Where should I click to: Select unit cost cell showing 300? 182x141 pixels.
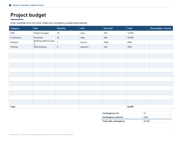tap(114, 47)
